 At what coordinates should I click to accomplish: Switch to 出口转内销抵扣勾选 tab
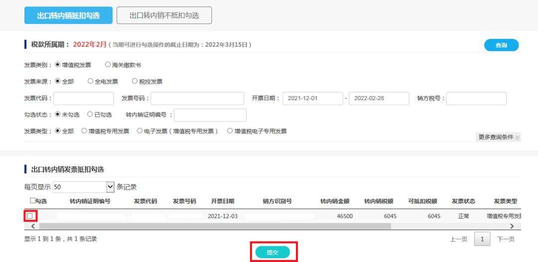[x=68, y=15]
